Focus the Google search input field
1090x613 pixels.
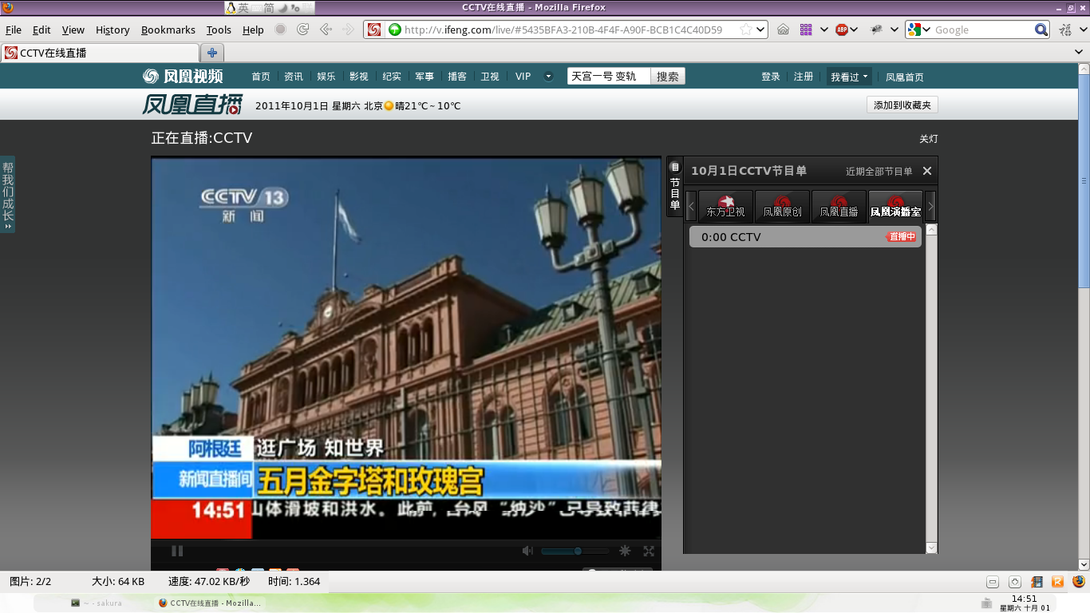[983, 30]
